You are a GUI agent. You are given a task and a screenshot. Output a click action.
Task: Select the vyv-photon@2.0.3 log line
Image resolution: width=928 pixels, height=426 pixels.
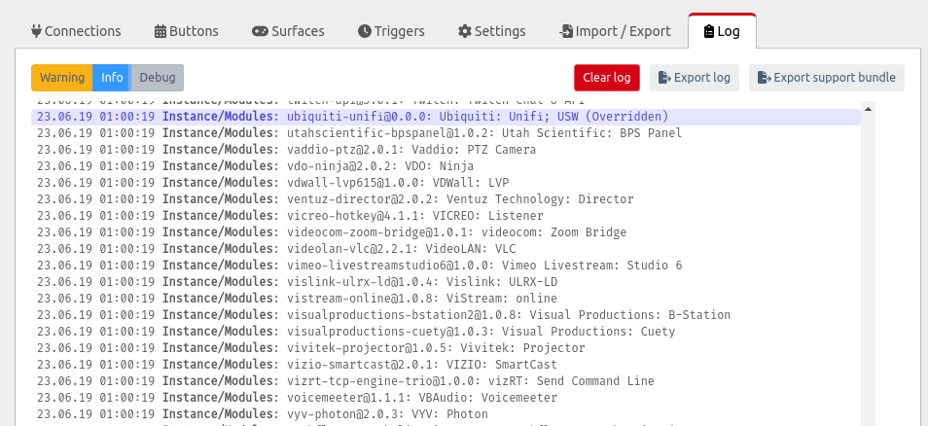coord(446,414)
